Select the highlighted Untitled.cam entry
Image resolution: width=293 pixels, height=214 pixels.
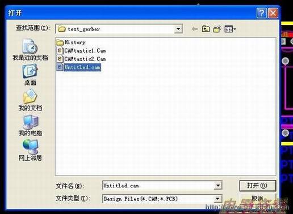click(82, 67)
